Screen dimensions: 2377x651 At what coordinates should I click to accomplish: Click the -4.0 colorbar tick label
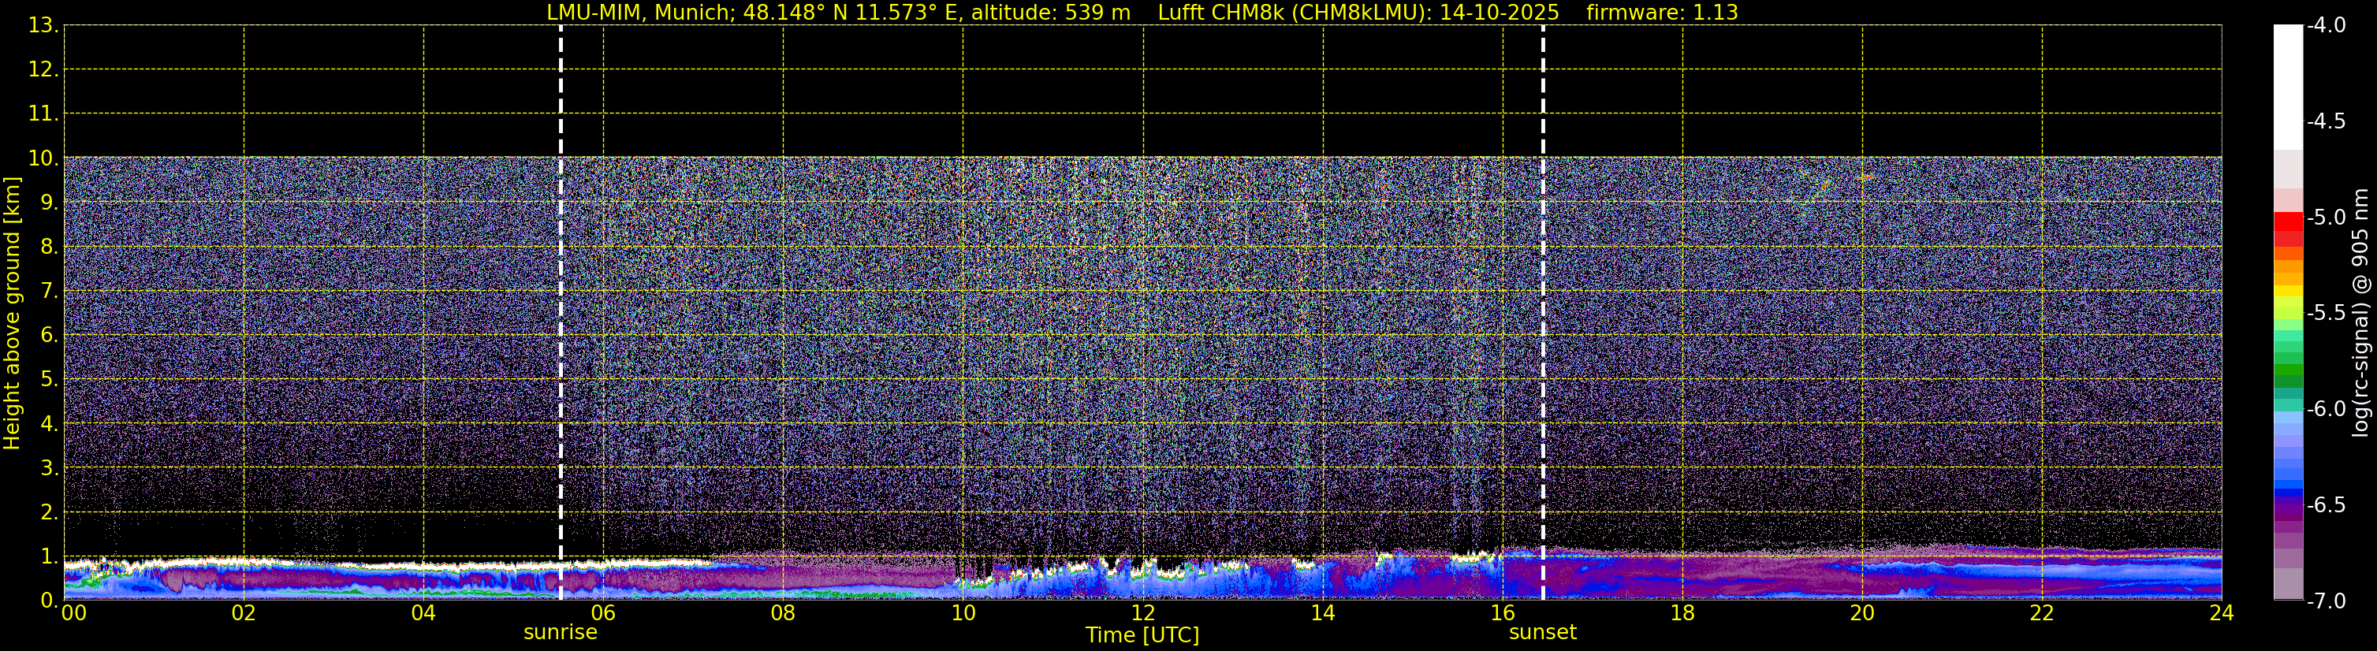tap(2325, 25)
